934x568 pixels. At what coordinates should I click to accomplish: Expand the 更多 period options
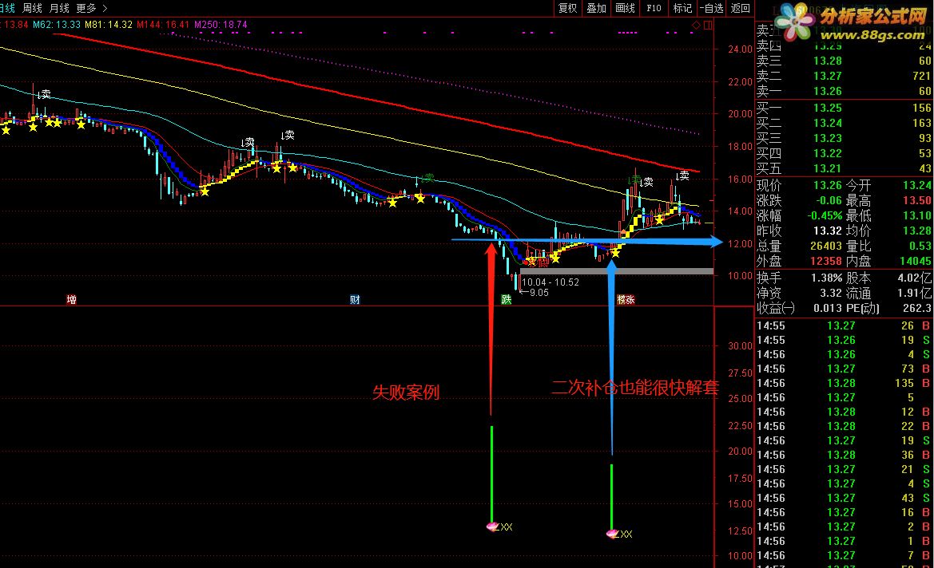pos(92,8)
